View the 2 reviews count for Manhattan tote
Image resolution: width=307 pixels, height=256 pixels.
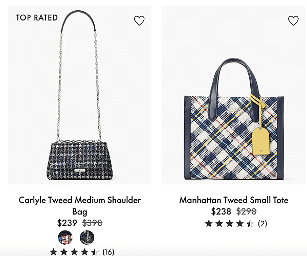262,223
